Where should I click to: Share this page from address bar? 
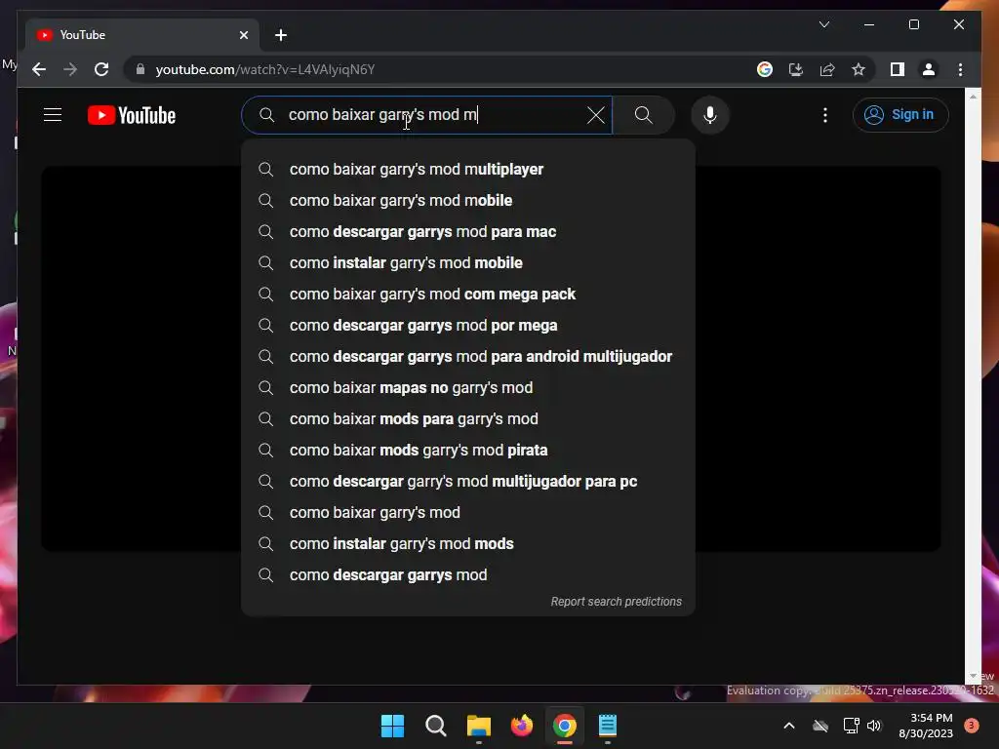click(827, 69)
